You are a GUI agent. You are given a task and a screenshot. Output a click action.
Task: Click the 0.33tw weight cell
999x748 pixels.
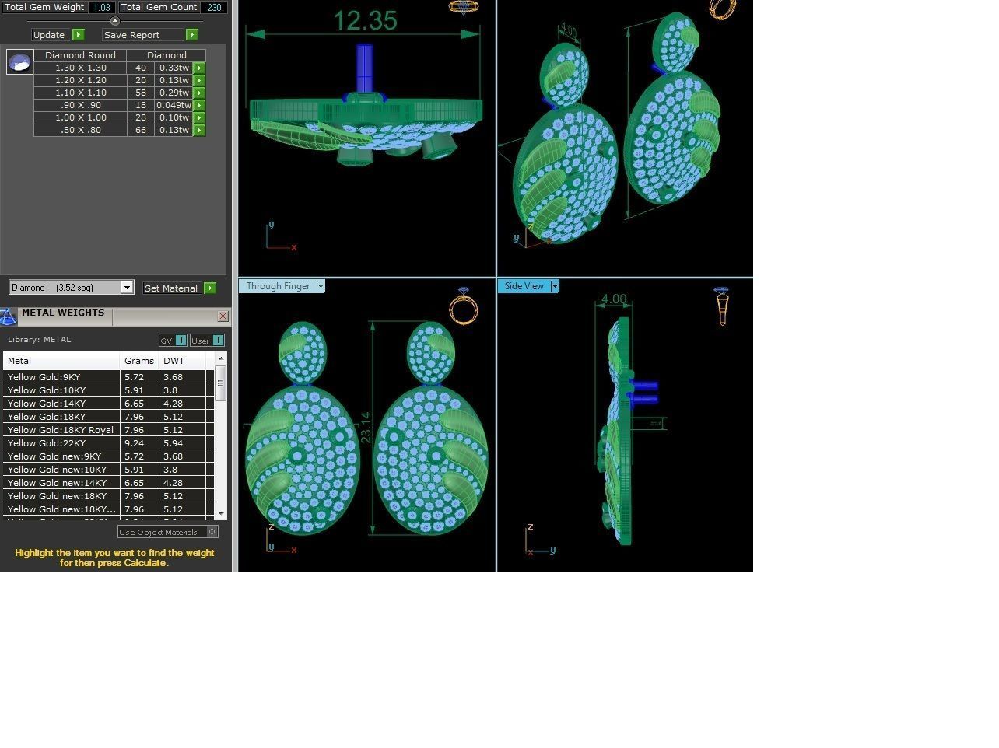click(x=174, y=68)
